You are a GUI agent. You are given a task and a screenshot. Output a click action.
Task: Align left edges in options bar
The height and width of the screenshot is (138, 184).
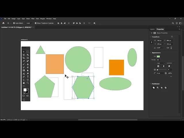(x=58, y=23)
